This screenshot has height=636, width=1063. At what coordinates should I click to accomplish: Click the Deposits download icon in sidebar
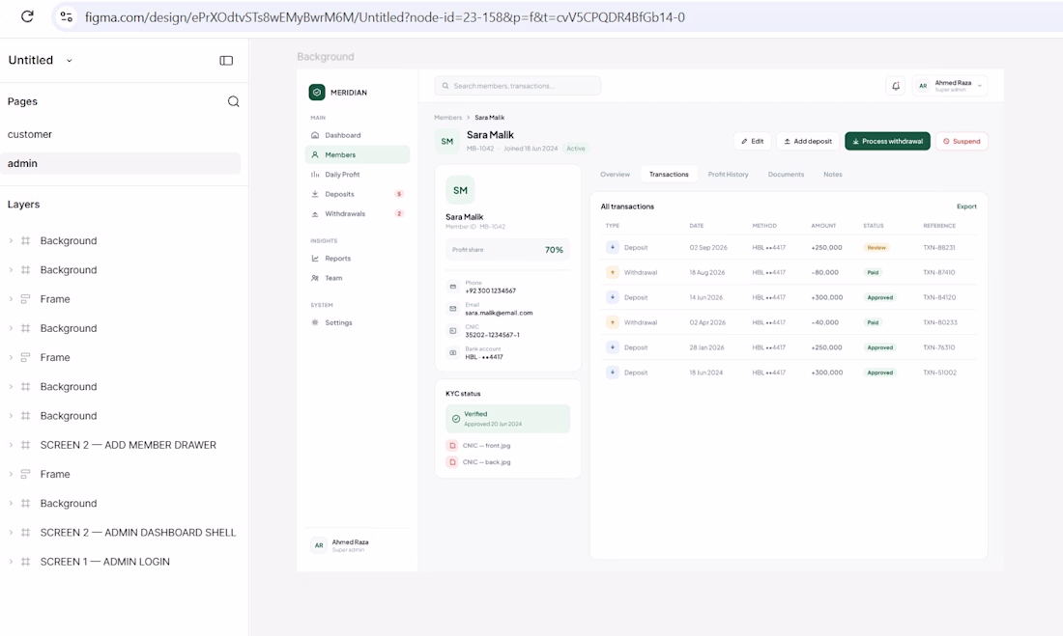[315, 194]
